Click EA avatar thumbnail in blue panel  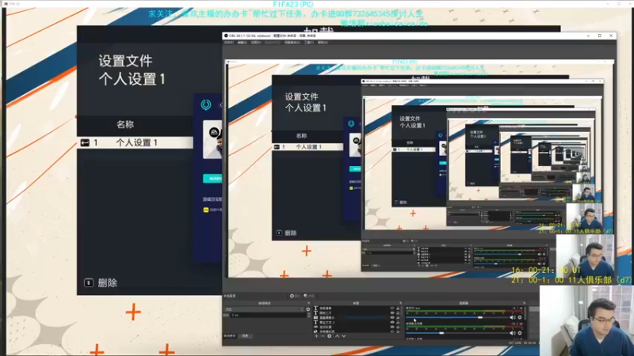(212, 140)
